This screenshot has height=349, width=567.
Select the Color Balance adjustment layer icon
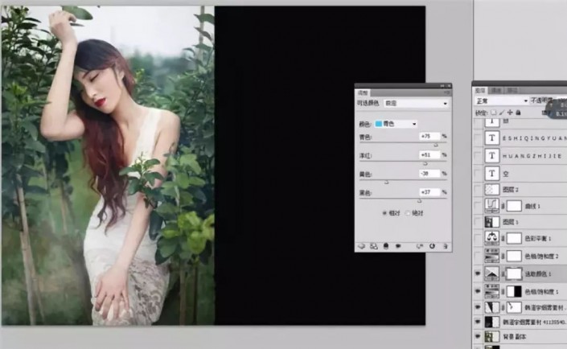[x=491, y=238]
